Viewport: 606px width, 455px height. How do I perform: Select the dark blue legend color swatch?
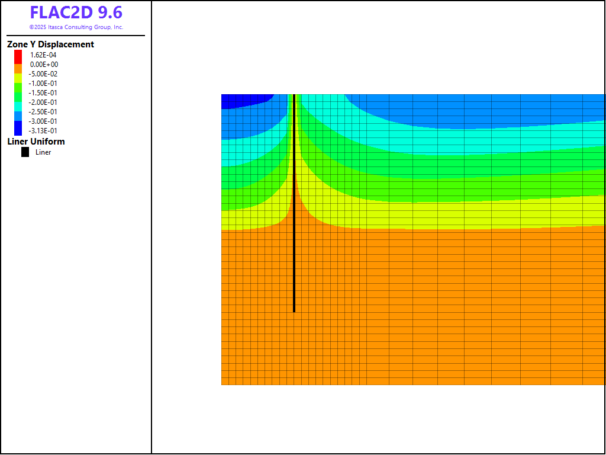click(18, 128)
